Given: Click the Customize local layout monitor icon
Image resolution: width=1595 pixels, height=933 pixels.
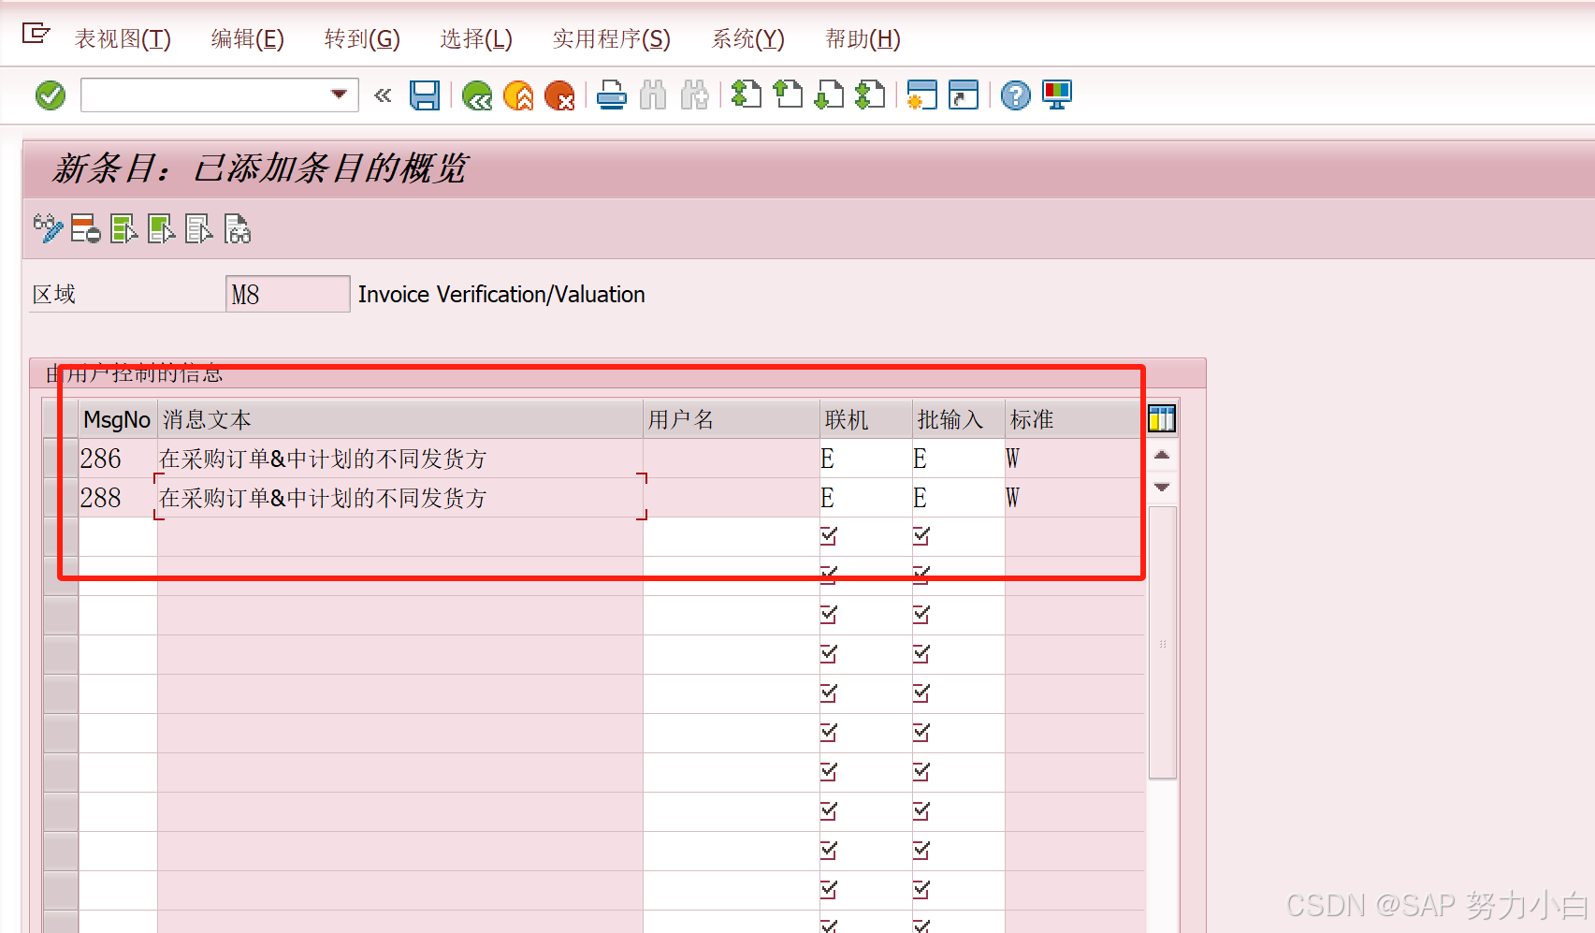Looking at the screenshot, I should [x=1057, y=95].
